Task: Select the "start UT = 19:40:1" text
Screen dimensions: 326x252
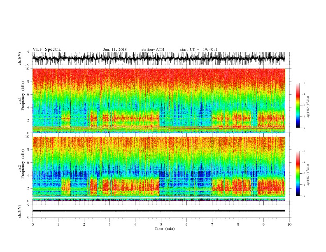Action: [x=199, y=49]
